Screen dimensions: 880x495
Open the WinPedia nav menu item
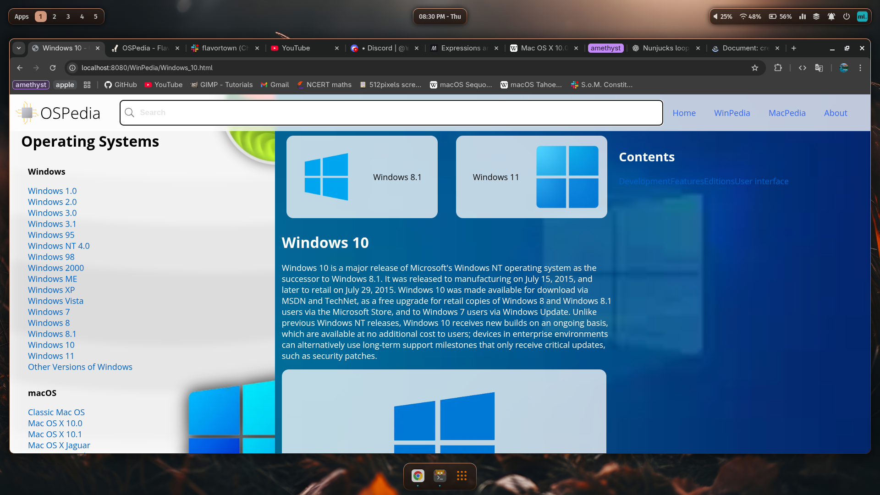tap(731, 113)
